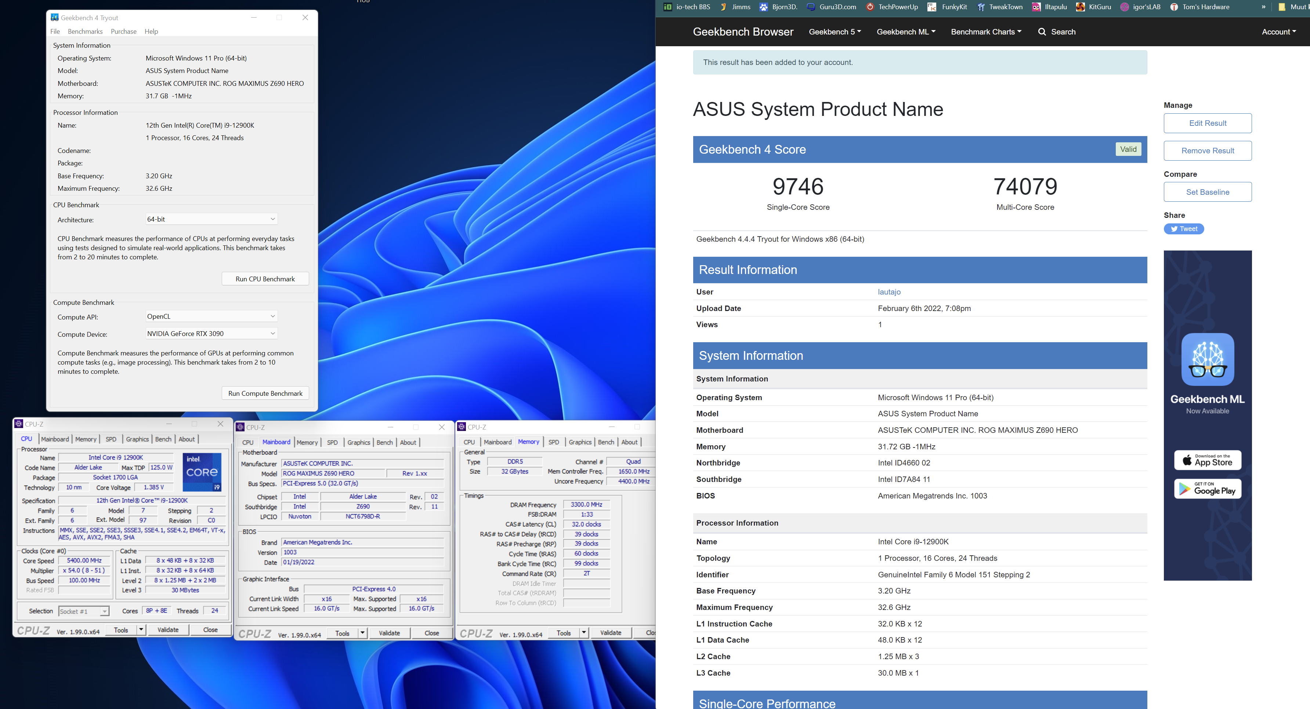
Task: Click Remove Result button
Action: [1208, 151]
